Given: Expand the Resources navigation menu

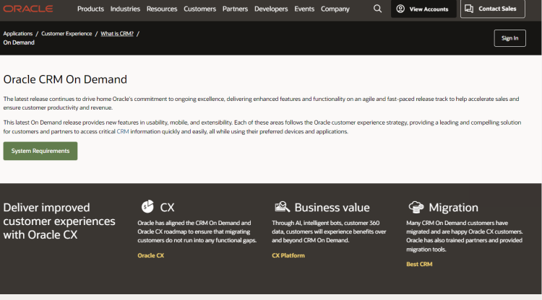Looking at the screenshot, I should tap(162, 9).
